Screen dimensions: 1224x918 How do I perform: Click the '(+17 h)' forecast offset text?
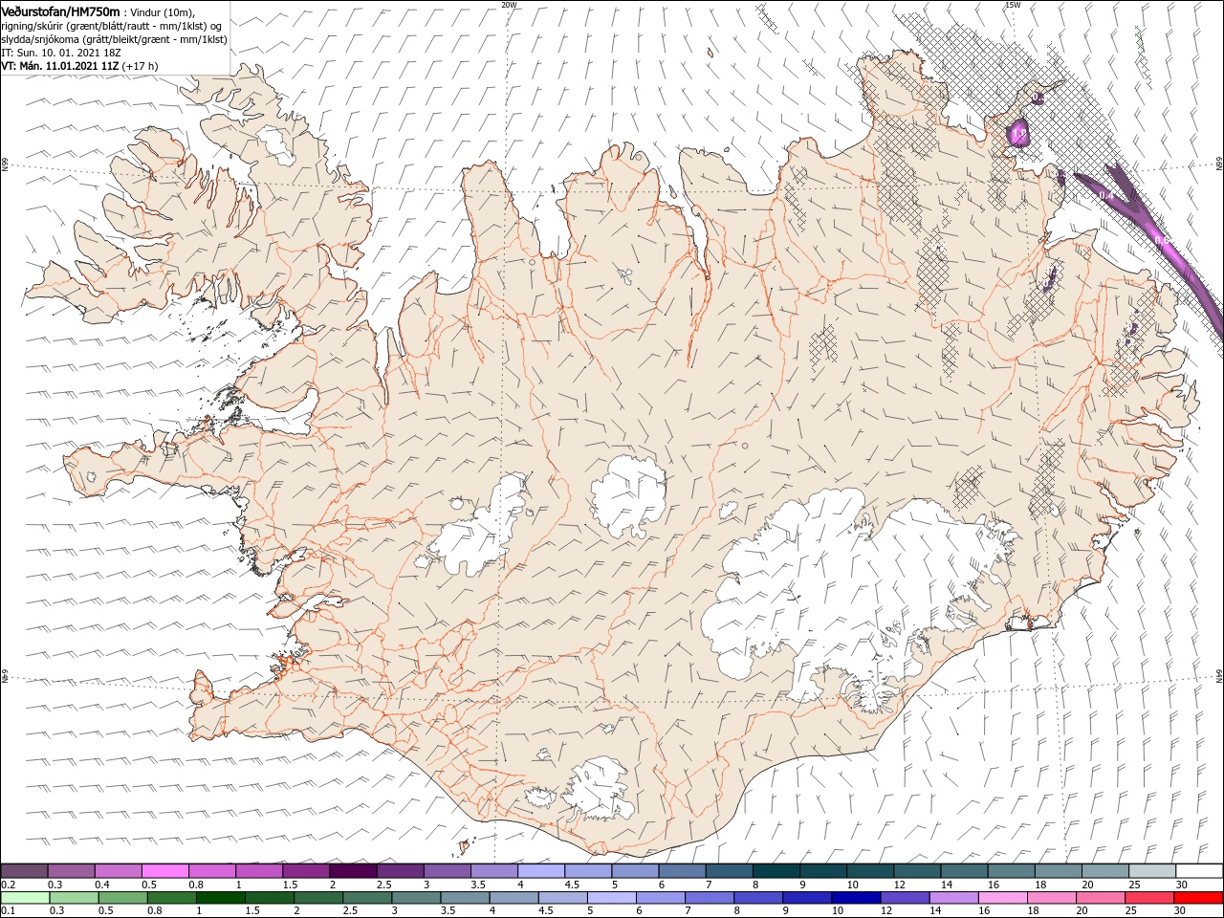coord(140,66)
